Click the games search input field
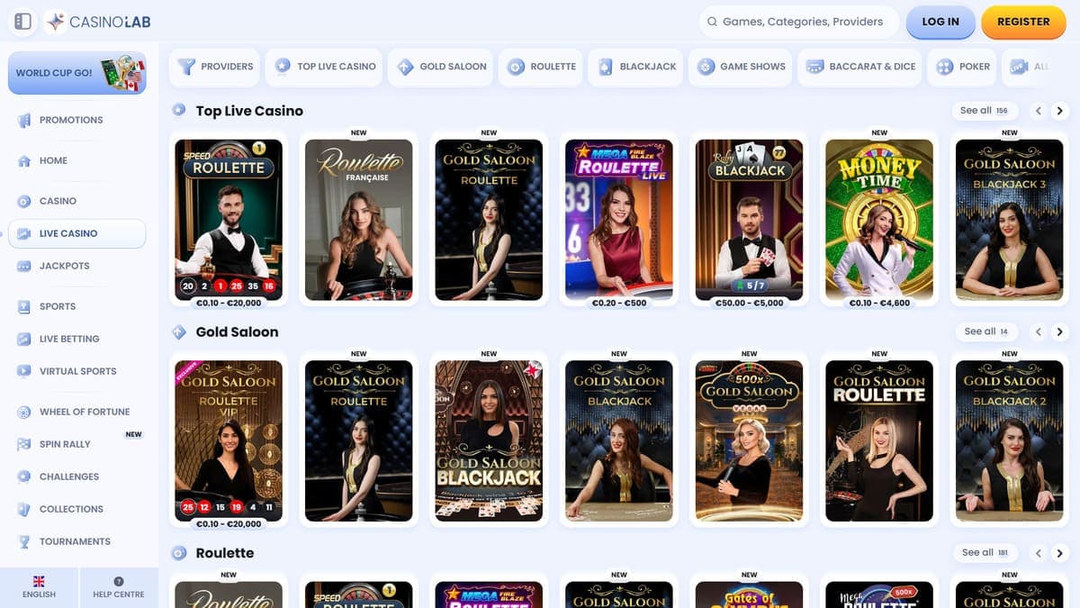This screenshot has width=1080, height=608. coord(799,22)
